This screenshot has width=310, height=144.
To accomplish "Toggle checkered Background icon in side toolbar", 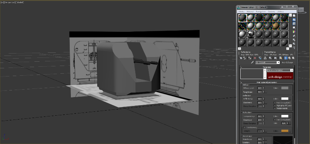I will 294,24.
